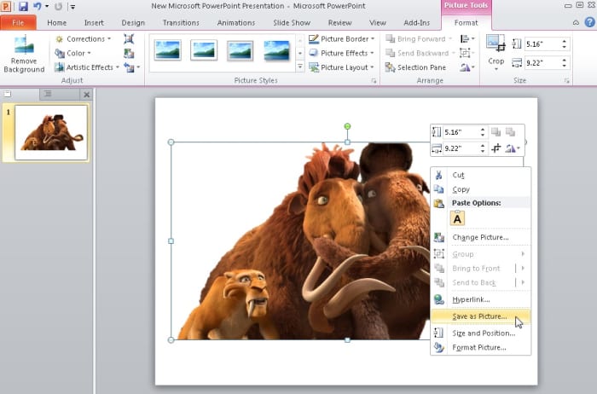The width and height of the screenshot is (597, 394).
Task: Minimize the ribbon with the caret icon
Action: click(576, 23)
